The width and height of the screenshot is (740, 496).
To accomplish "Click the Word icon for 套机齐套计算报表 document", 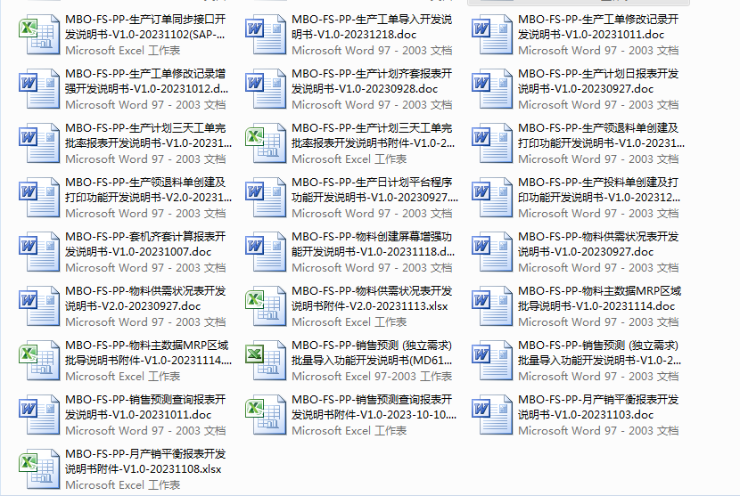I will [x=37, y=251].
